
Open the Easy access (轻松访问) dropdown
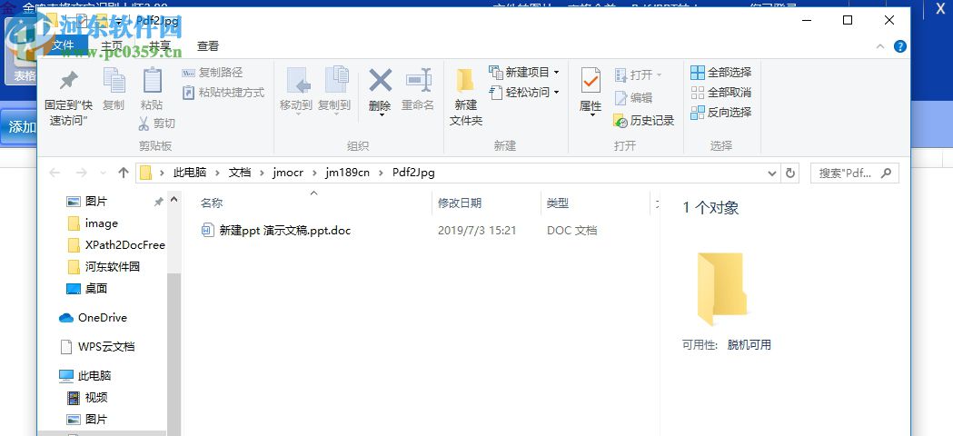coord(524,93)
